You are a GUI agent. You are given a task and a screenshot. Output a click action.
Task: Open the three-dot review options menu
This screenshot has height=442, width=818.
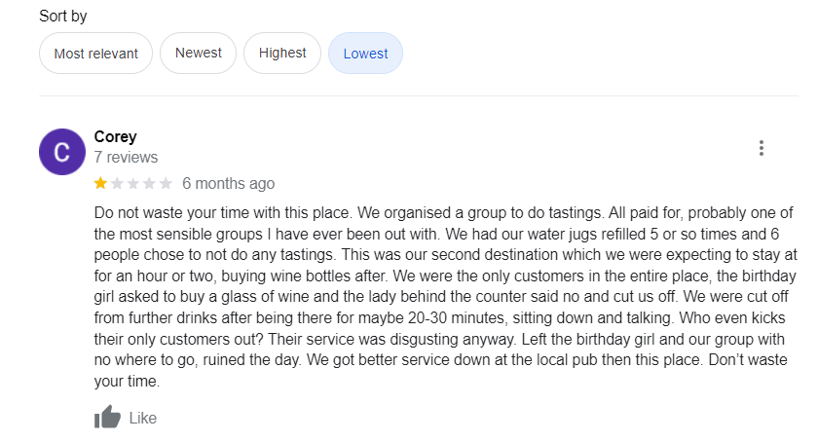click(761, 148)
